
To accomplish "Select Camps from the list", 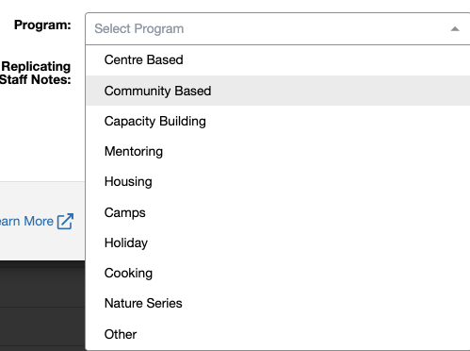I will 278,212.
